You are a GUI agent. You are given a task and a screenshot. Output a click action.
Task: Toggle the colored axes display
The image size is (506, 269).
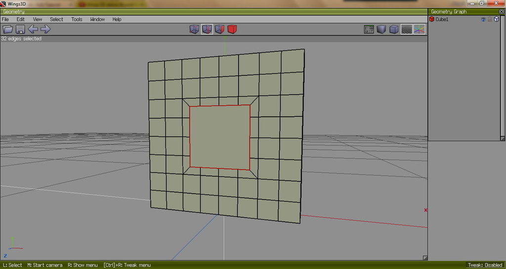click(x=419, y=30)
